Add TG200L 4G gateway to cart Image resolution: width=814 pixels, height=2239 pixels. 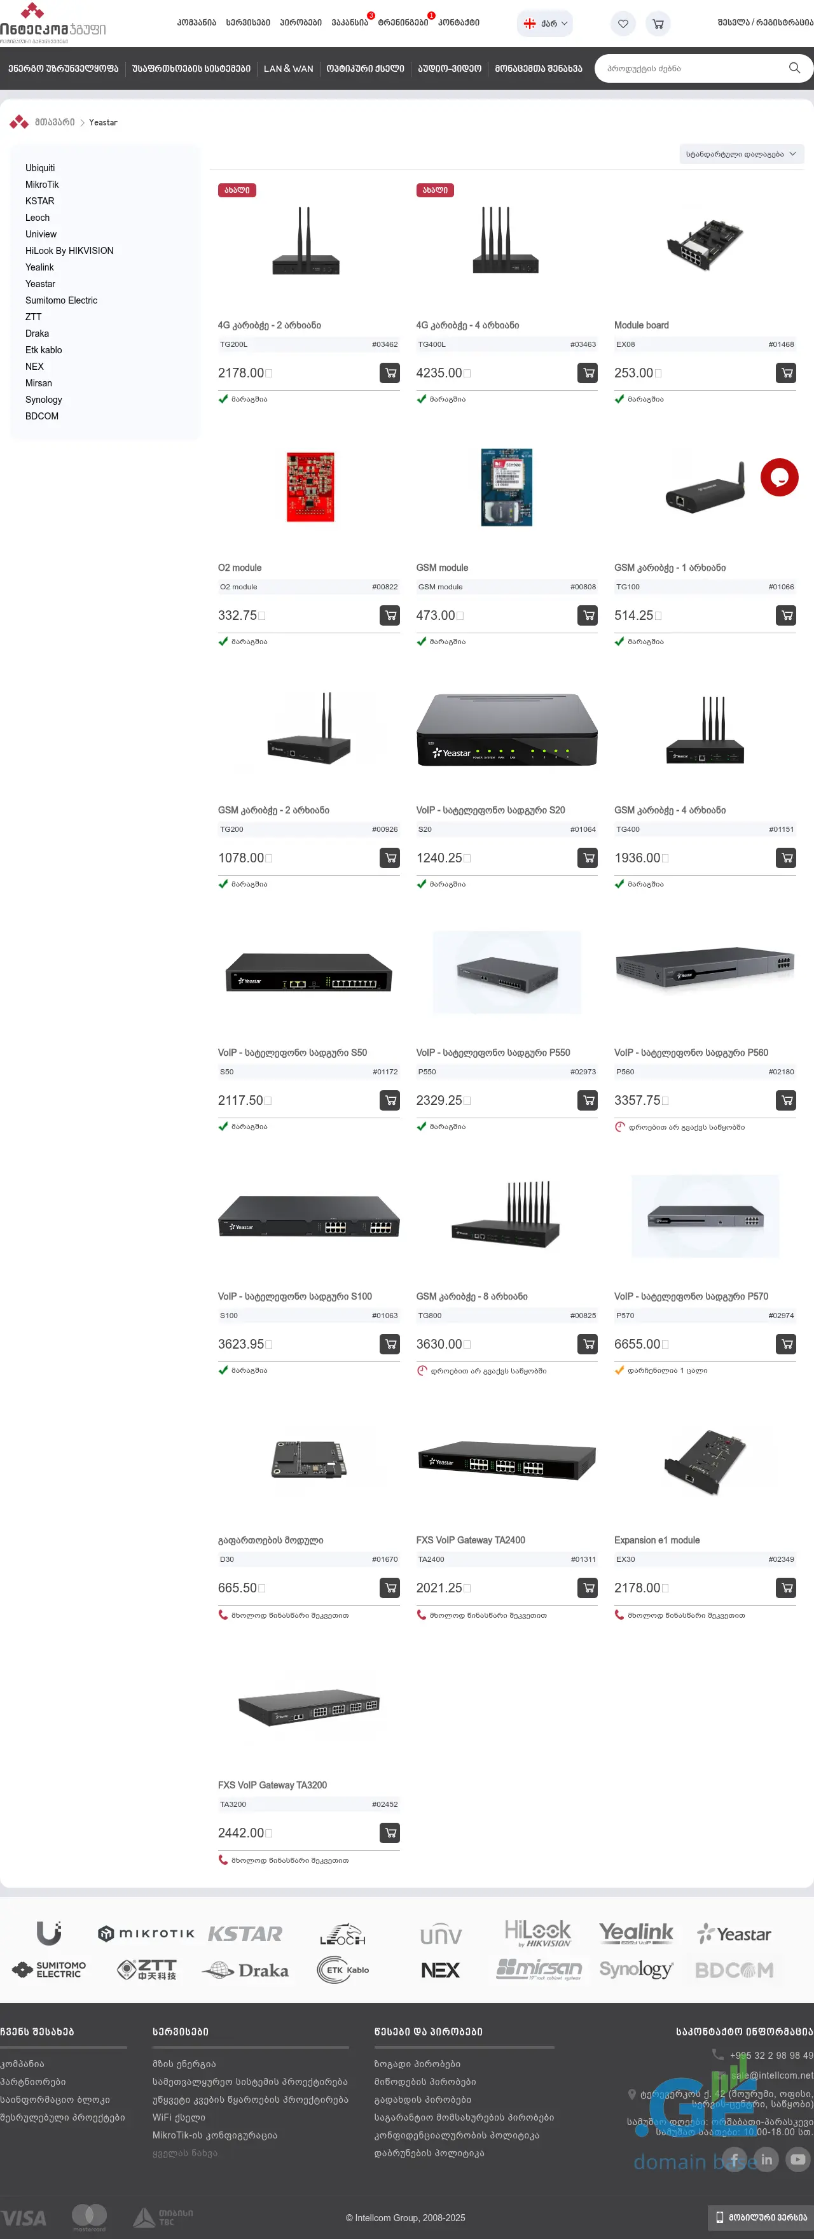[x=390, y=373]
